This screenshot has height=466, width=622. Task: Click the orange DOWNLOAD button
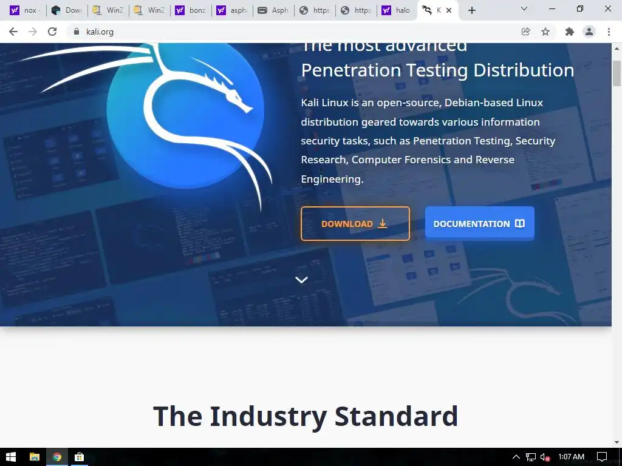[355, 223]
